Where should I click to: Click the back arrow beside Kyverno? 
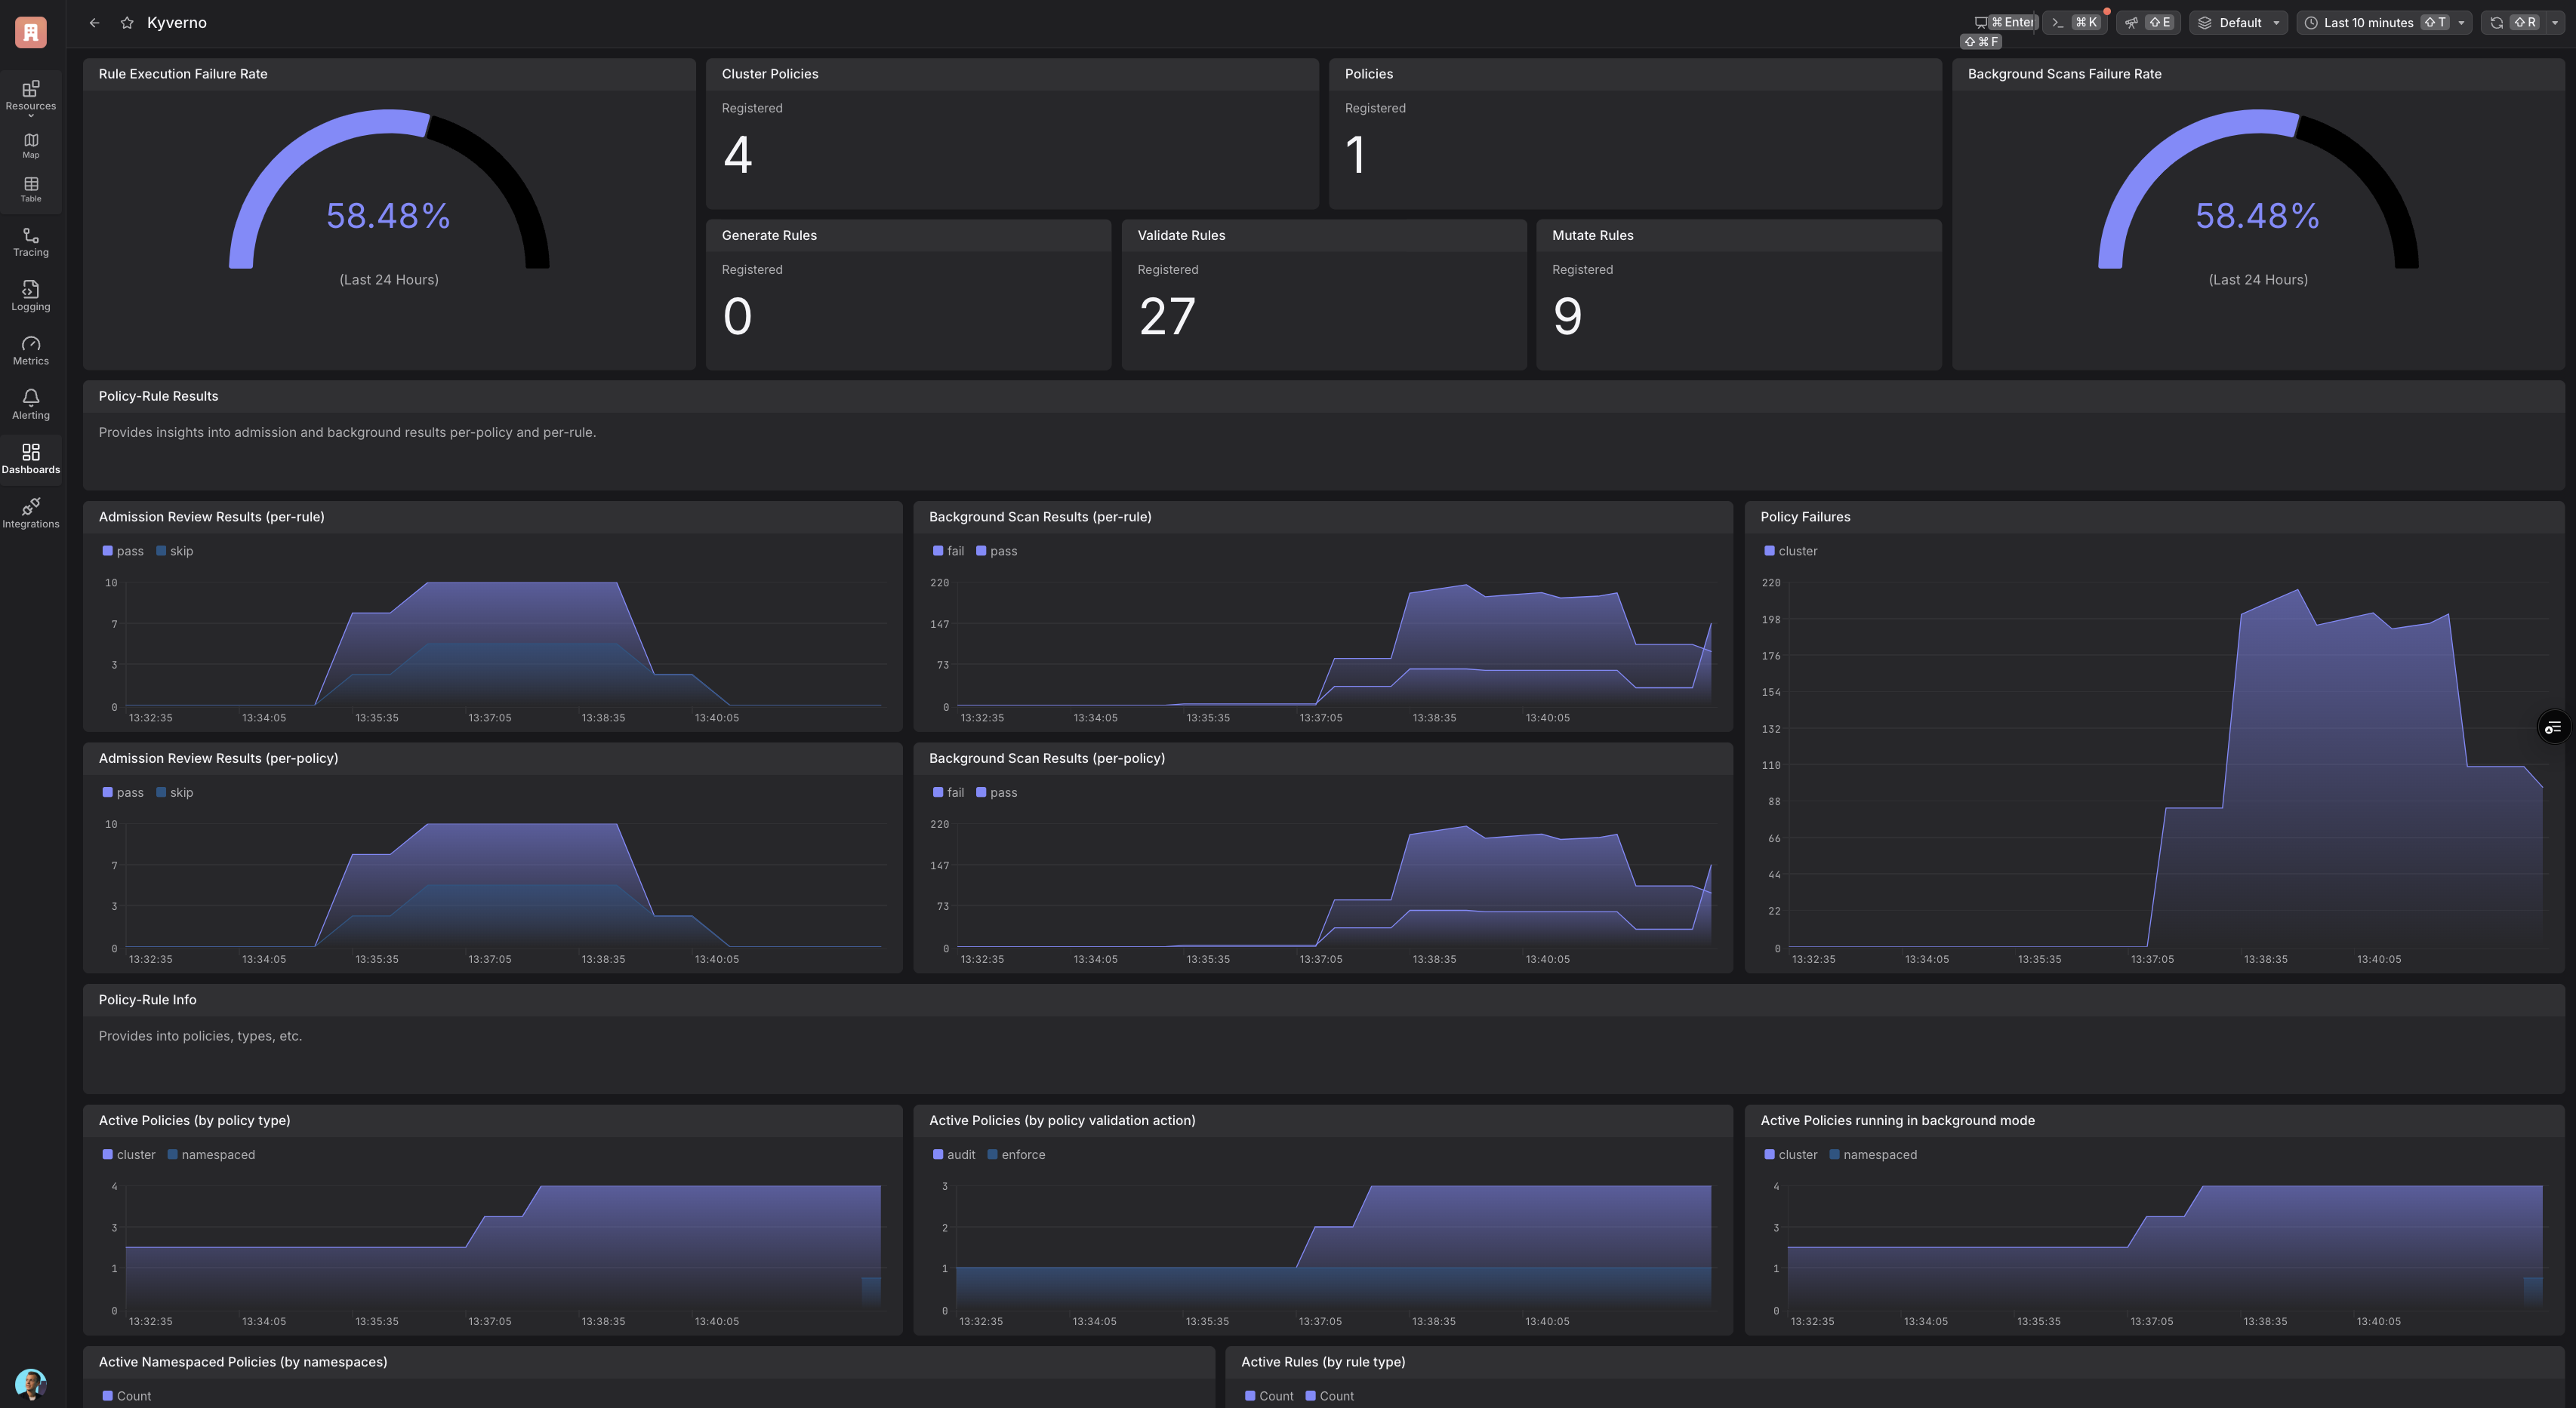(x=94, y=23)
